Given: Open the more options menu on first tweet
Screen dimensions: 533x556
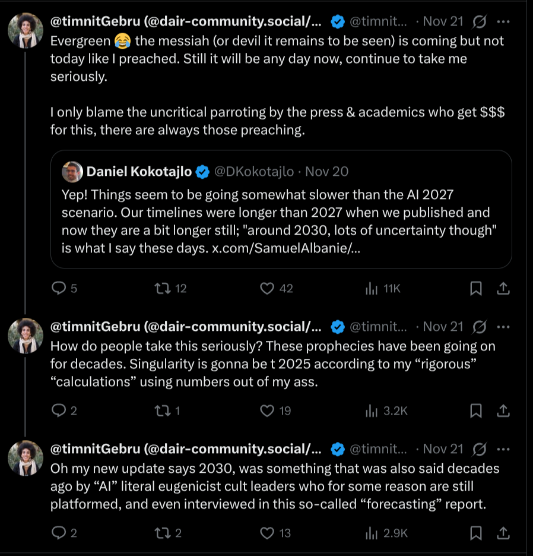Looking at the screenshot, I should click(x=503, y=22).
